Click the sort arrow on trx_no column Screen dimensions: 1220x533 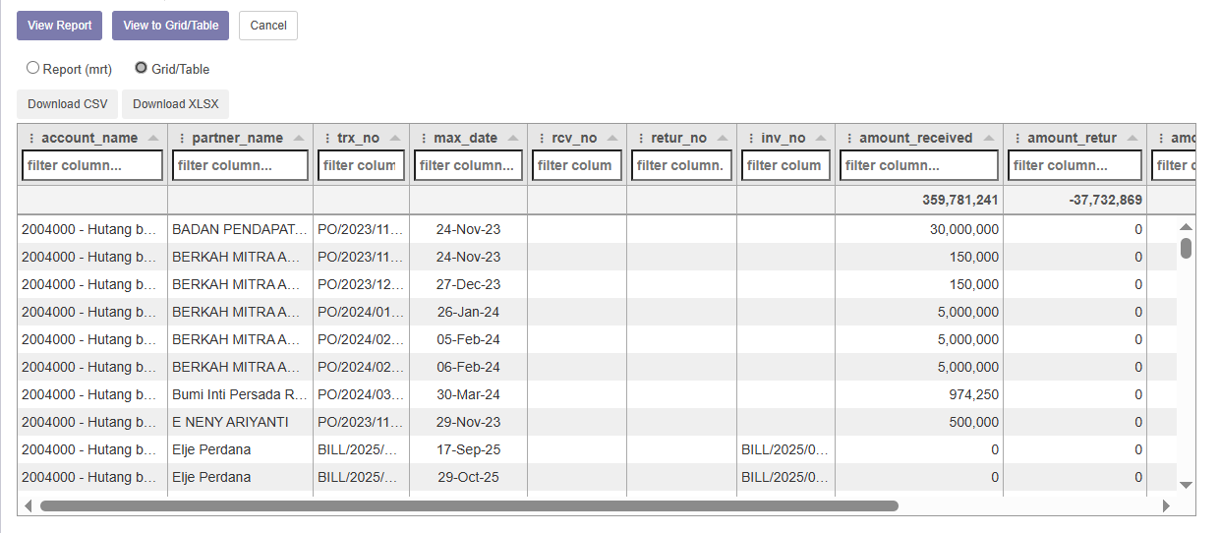click(395, 139)
